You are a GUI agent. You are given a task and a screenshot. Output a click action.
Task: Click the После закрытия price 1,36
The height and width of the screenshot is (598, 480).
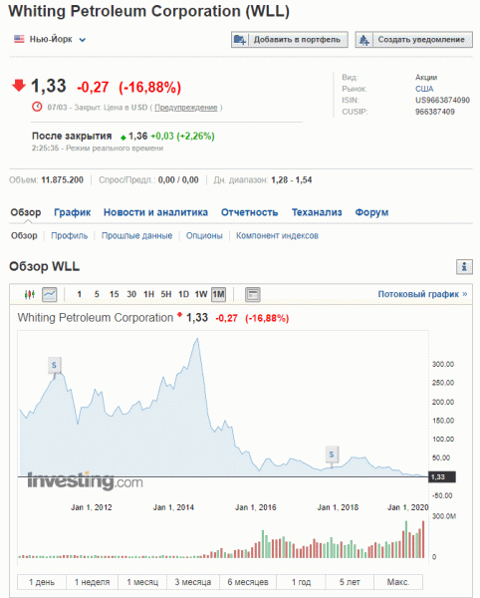click(x=137, y=137)
